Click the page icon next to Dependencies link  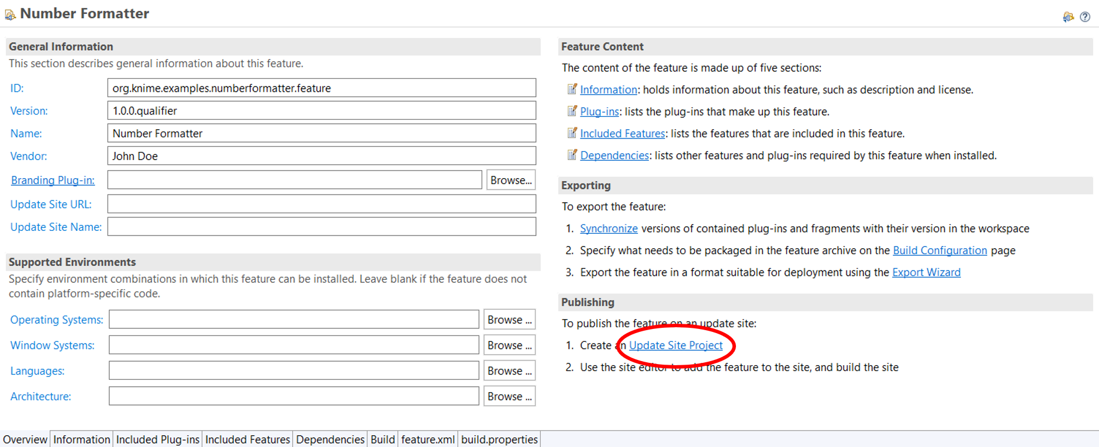click(x=572, y=155)
